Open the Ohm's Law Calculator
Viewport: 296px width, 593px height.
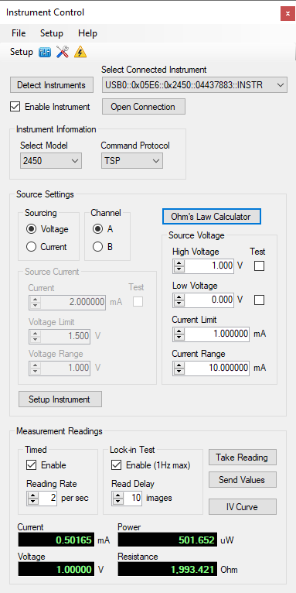point(211,217)
